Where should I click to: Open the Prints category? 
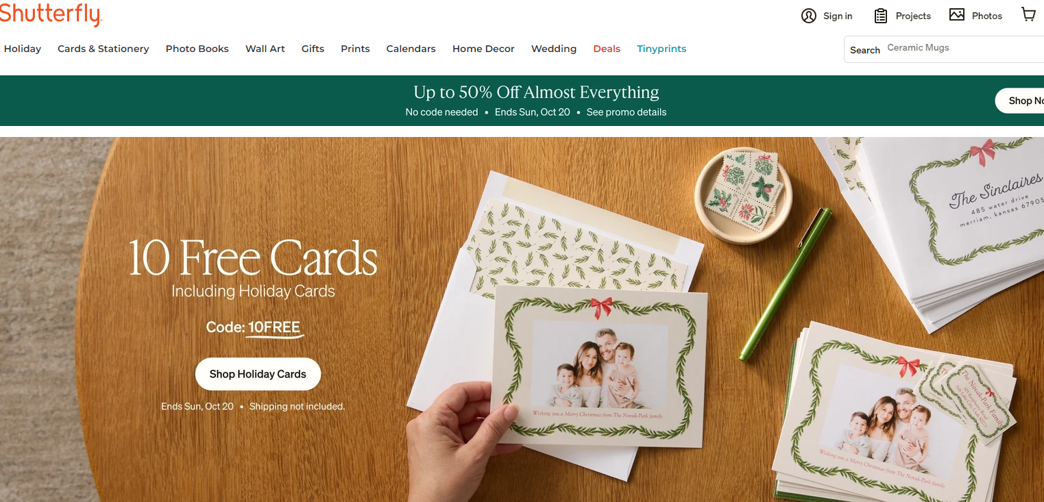point(355,49)
